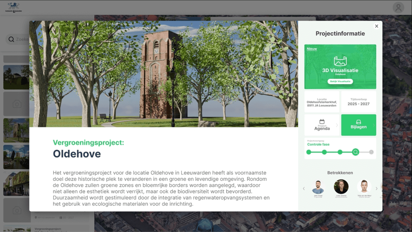Click the Gemeente Leeuwarden logo
The image size is (412, 232).
[14, 7]
